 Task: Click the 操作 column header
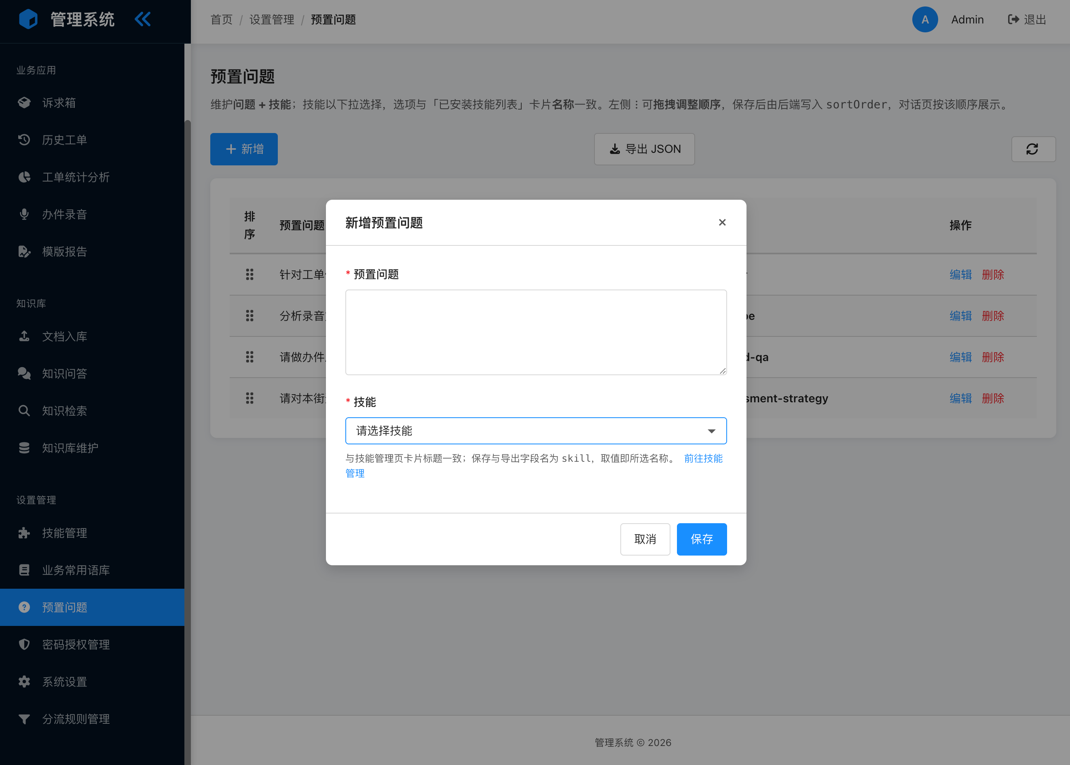pyautogui.click(x=960, y=226)
